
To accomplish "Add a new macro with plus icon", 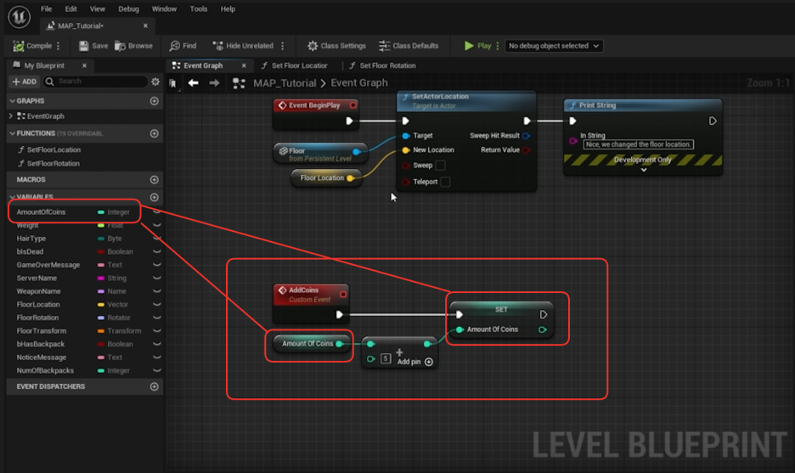I will pos(154,179).
